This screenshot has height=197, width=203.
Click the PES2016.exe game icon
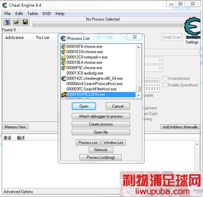(x=64, y=94)
